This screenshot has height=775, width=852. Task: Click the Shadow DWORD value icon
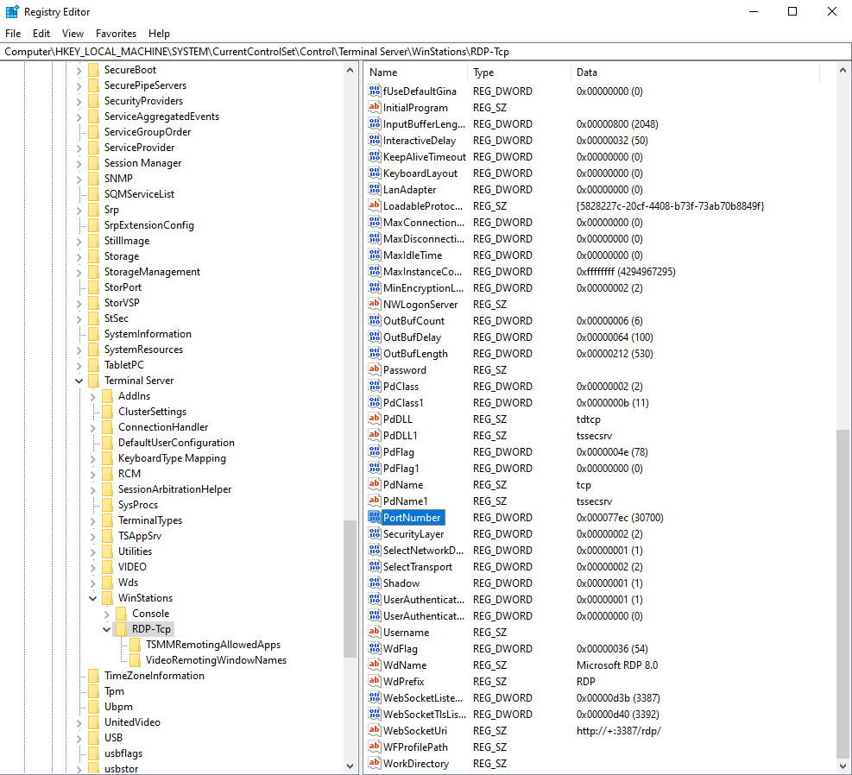[x=374, y=583]
